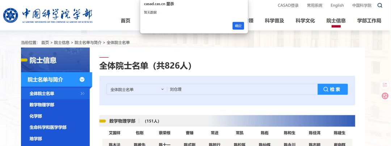
Task: Click the double arrow beside 全体院士名单
Action: pos(83,94)
